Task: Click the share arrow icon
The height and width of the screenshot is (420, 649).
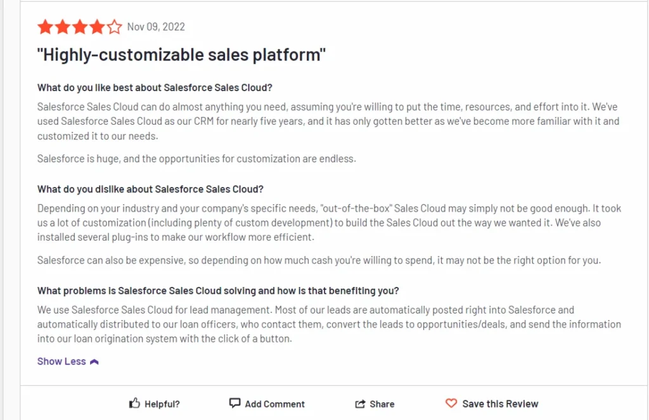Action: (360, 404)
